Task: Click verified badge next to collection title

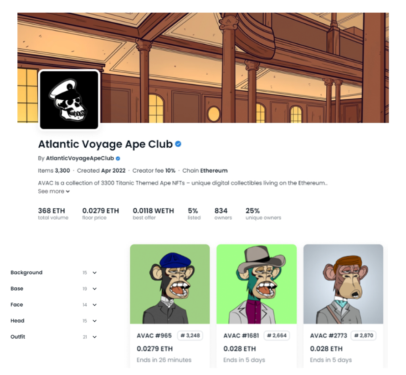Action: (x=178, y=144)
